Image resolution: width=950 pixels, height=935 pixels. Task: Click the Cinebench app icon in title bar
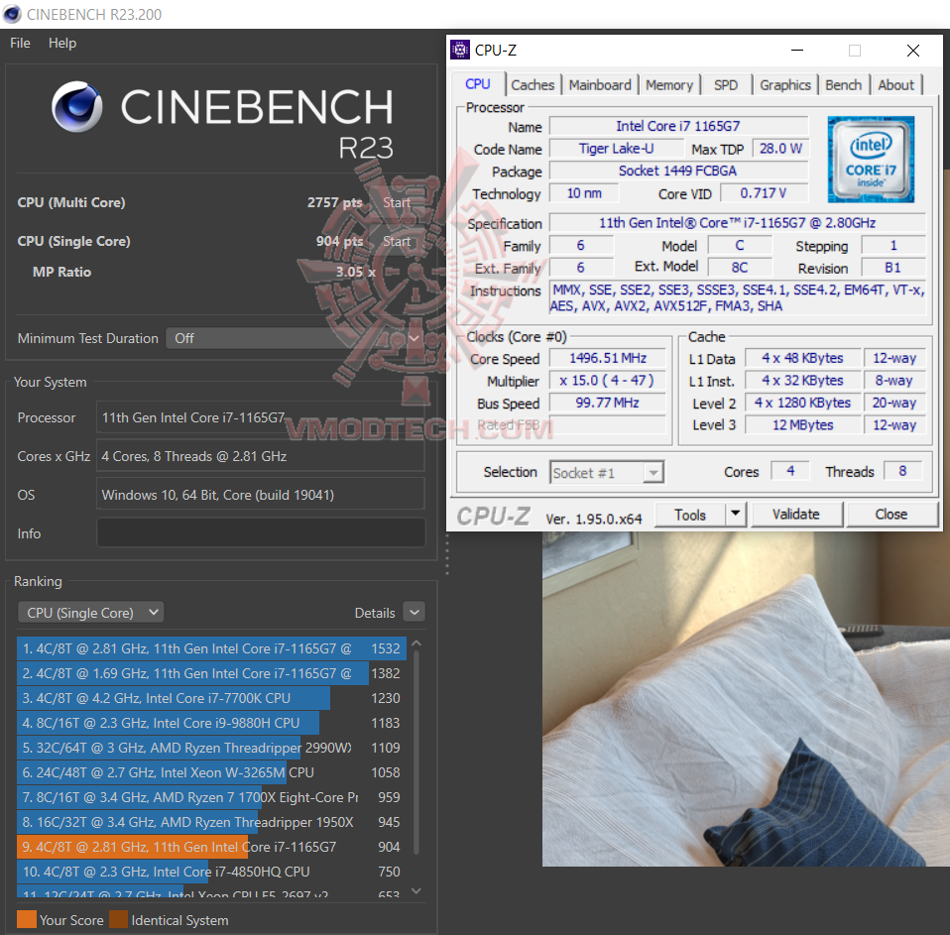(x=12, y=14)
